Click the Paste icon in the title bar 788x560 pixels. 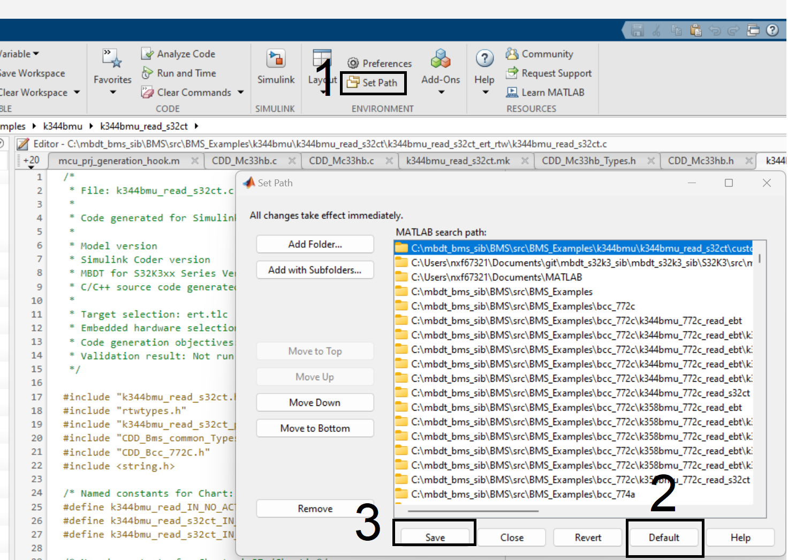point(695,30)
